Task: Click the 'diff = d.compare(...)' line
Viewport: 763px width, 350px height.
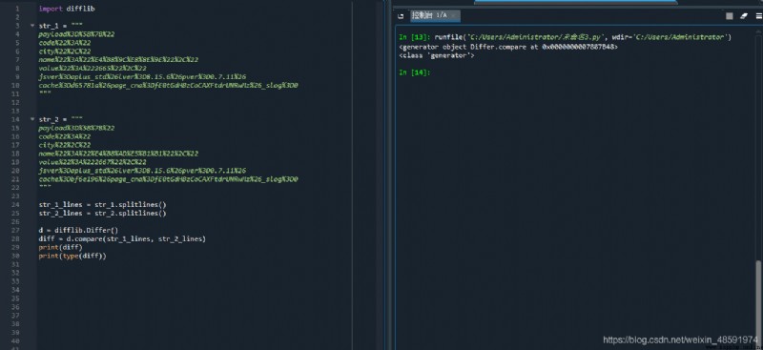Action: click(x=122, y=239)
